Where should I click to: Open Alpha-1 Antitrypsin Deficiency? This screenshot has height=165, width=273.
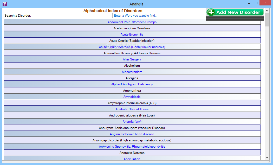(132, 84)
